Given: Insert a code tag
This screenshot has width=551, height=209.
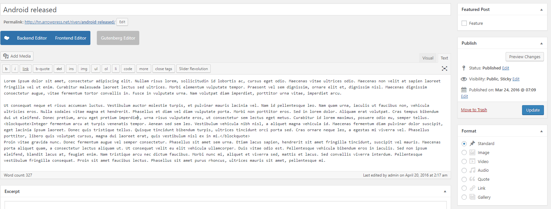Looking at the screenshot, I should tap(128, 69).
